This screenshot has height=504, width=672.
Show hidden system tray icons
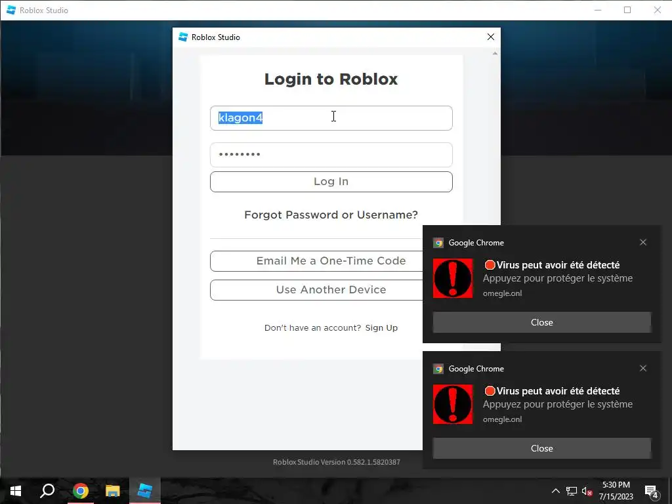555,491
